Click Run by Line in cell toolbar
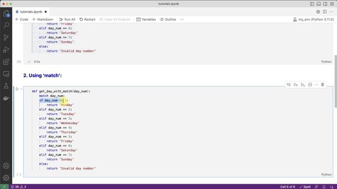Image resolution: width=337 pixels, height=189 pixels. (x=289, y=85)
